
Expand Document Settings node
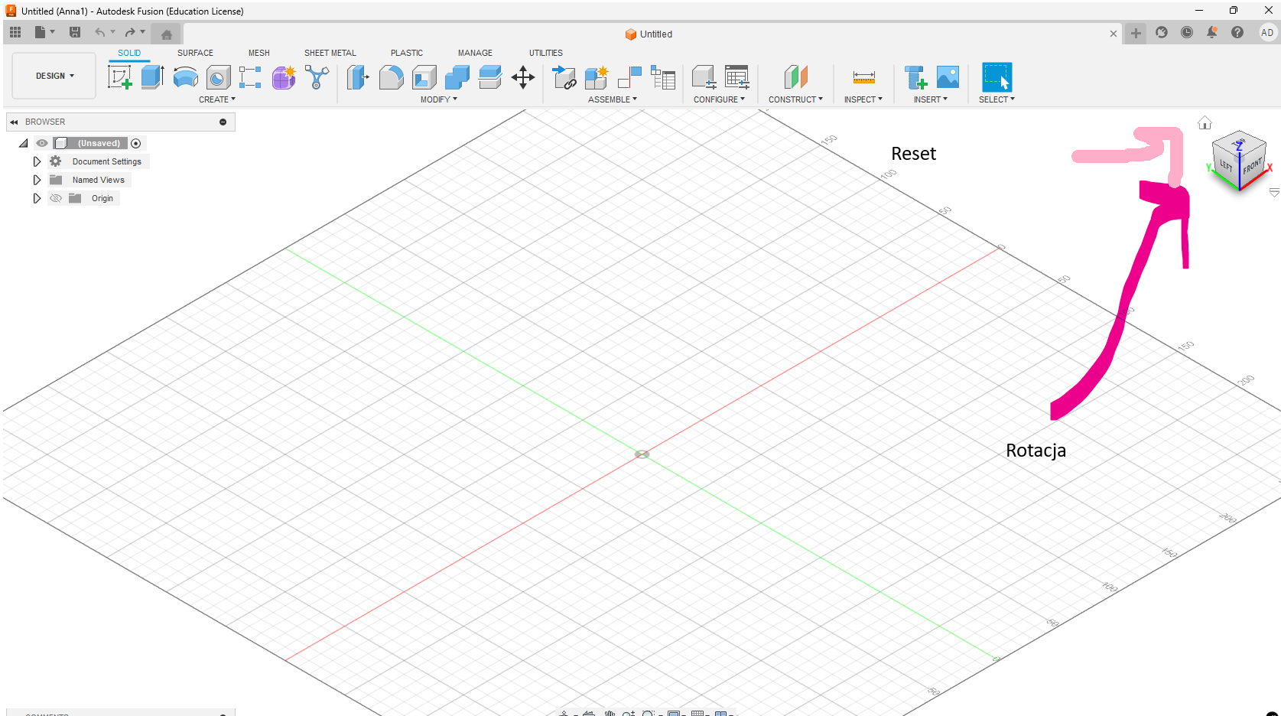pos(37,161)
